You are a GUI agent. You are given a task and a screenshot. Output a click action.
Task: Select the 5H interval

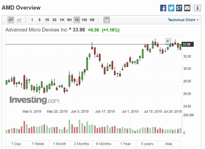69,20
